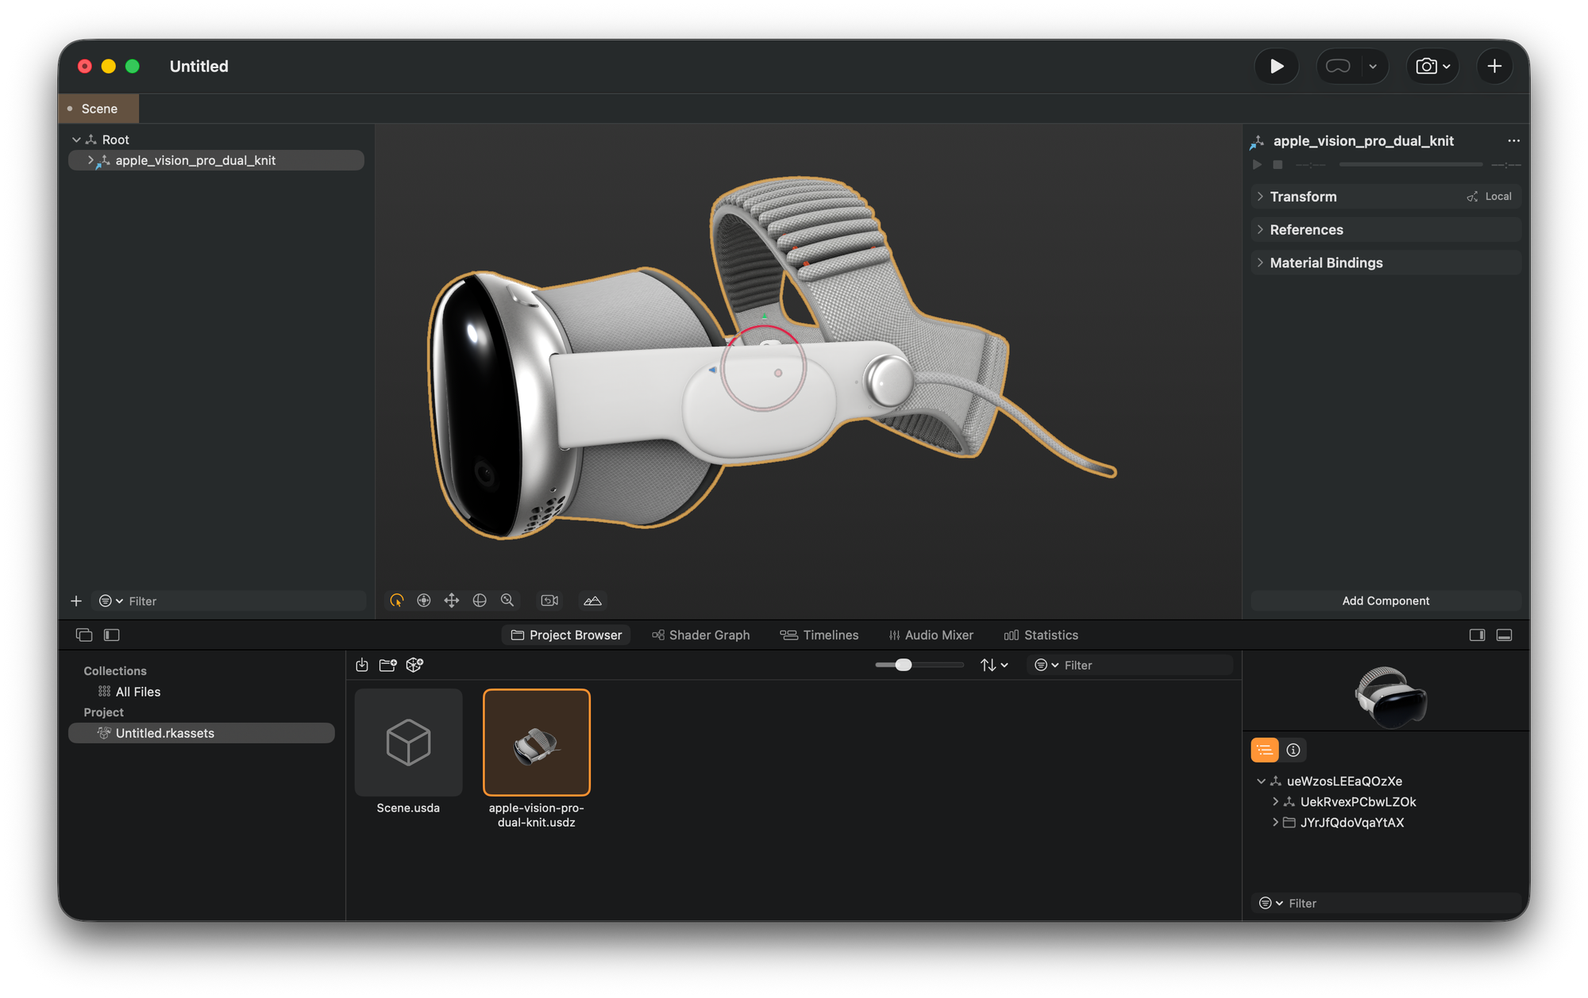This screenshot has width=1588, height=998.
Task: Expand the Transform section in the inspector
Action: (x=1262, y=196)
